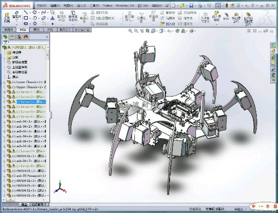The image size is (278, 213).
Task: Open the PropertyManager tab icon
Action: tap(12, 36)
